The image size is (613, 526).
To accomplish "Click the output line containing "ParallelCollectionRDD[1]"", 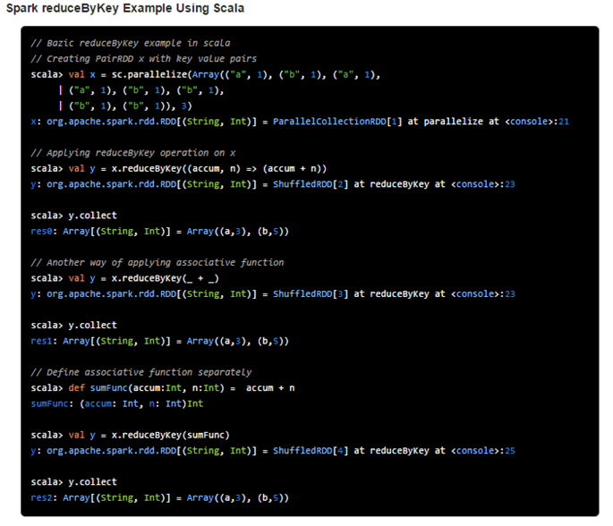I will pyautogui.click(x=300, y=122).
